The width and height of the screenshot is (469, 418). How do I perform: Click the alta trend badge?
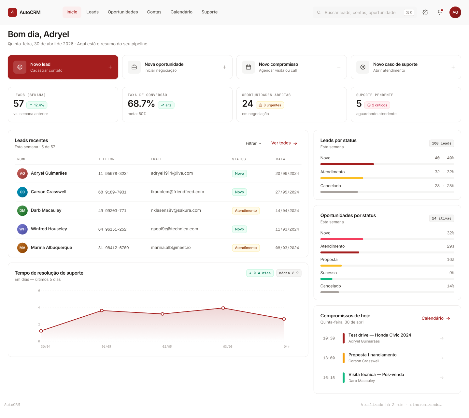[166, 105]
